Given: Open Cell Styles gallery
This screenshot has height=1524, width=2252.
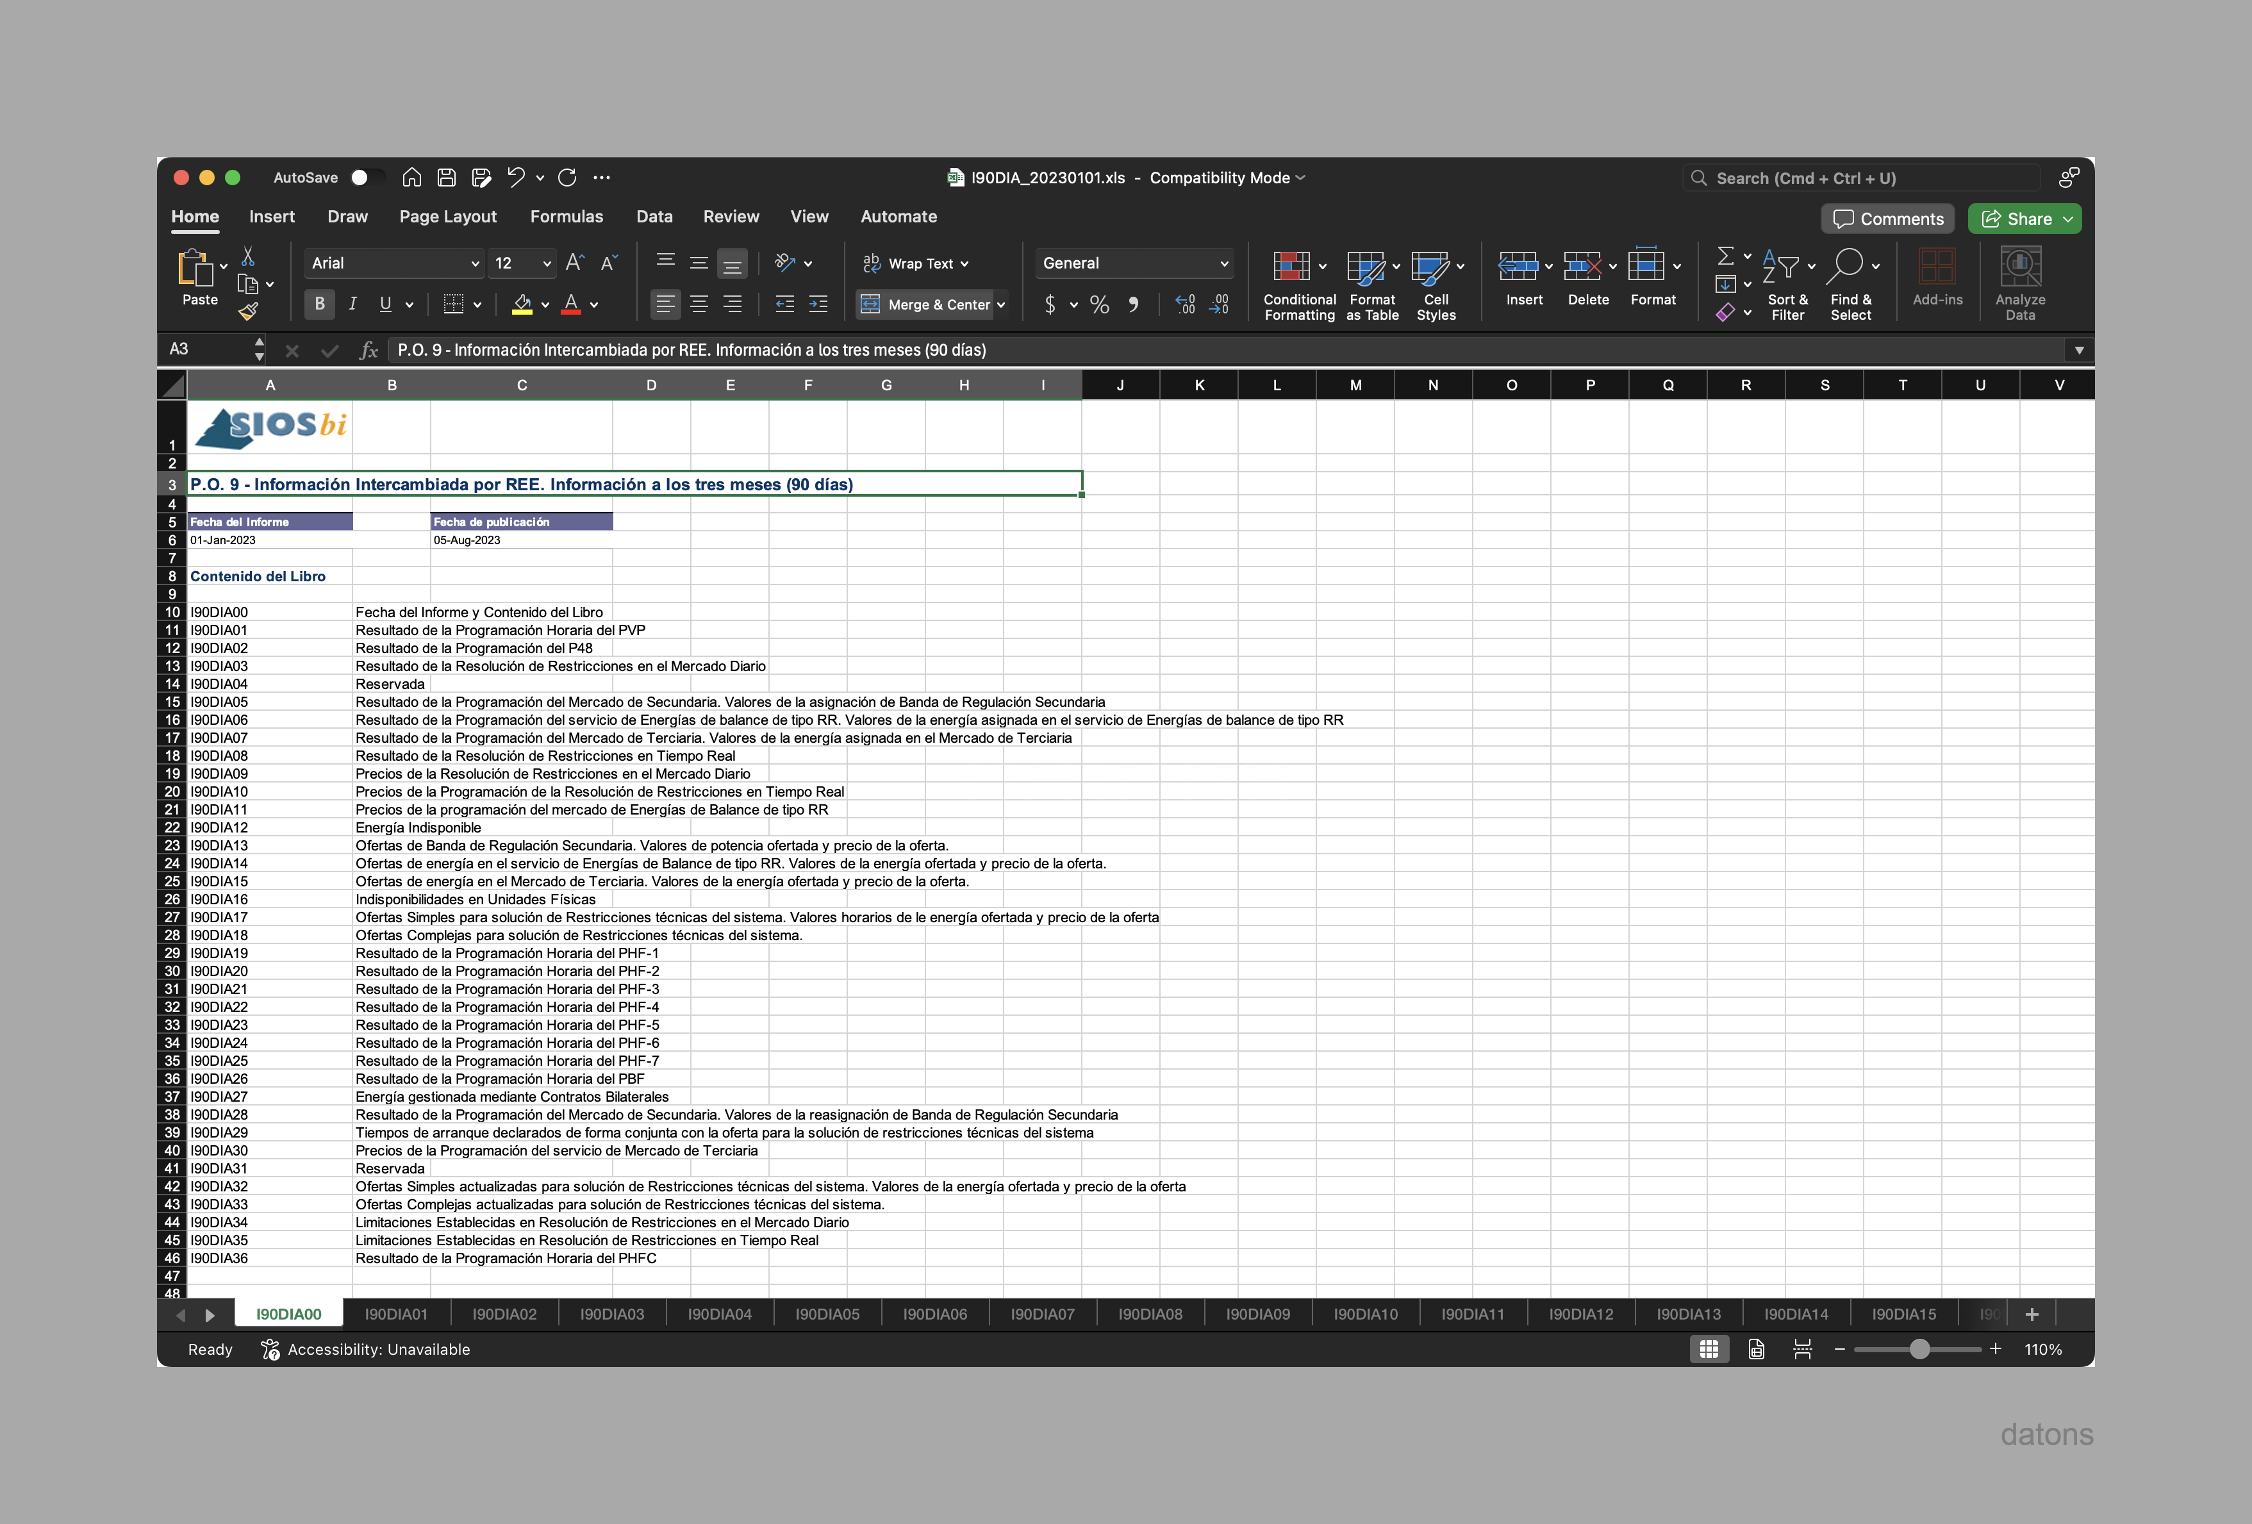Looking at the screenshot, I should pos(1435,283).
